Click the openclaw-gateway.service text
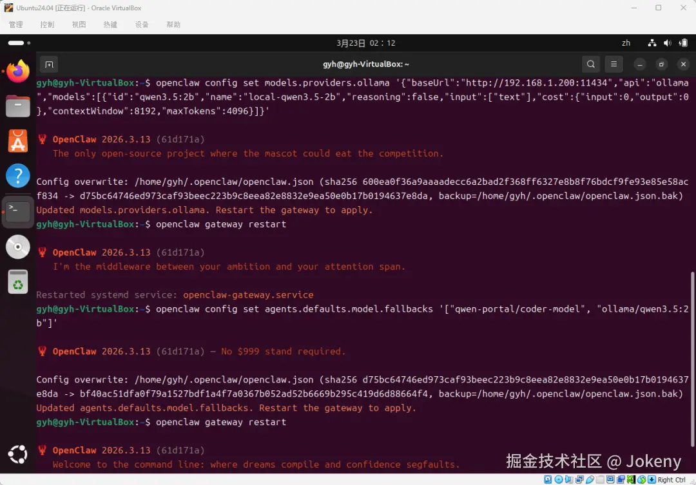Viewport: 696px width, 485px height. coord(248,294)
